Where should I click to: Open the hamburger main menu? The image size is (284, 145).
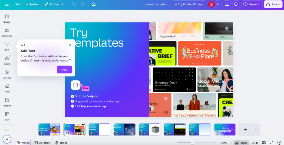click(x=7, y=4)
